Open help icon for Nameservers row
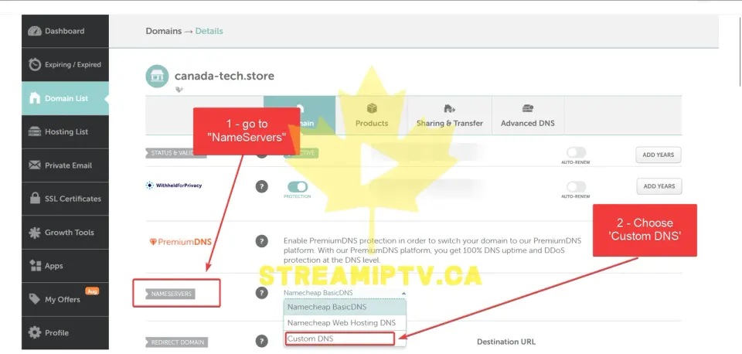This screenshot has width=742, height=354. (x=262, y=293)
